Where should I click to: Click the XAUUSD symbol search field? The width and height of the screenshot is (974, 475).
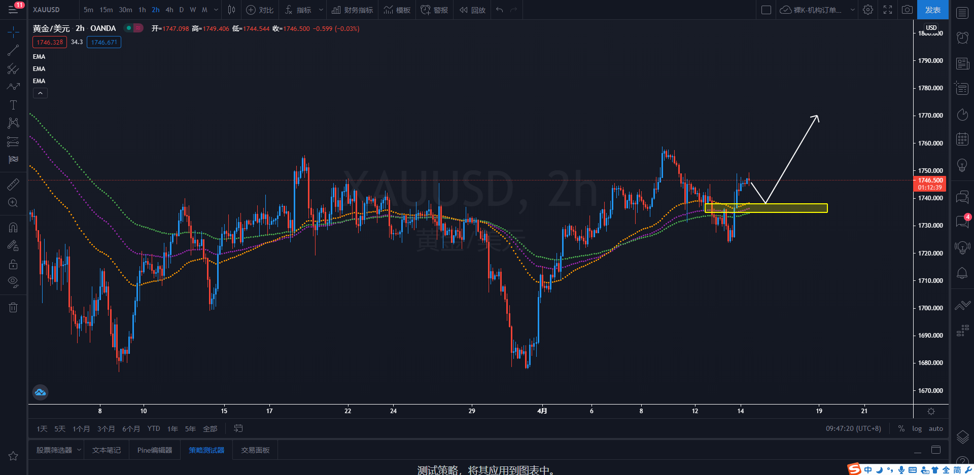coord(47,10)
